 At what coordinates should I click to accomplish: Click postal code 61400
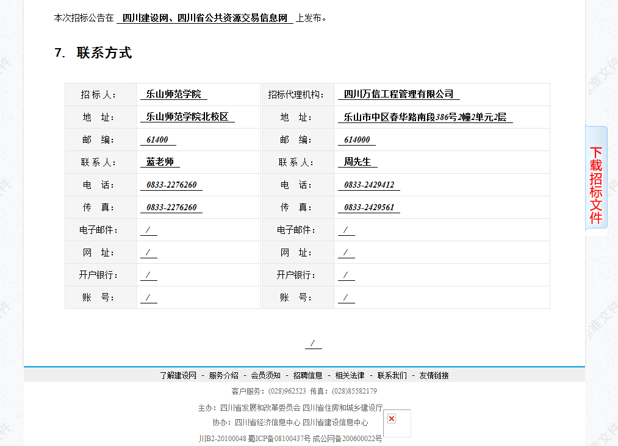(x=157, y=140)
